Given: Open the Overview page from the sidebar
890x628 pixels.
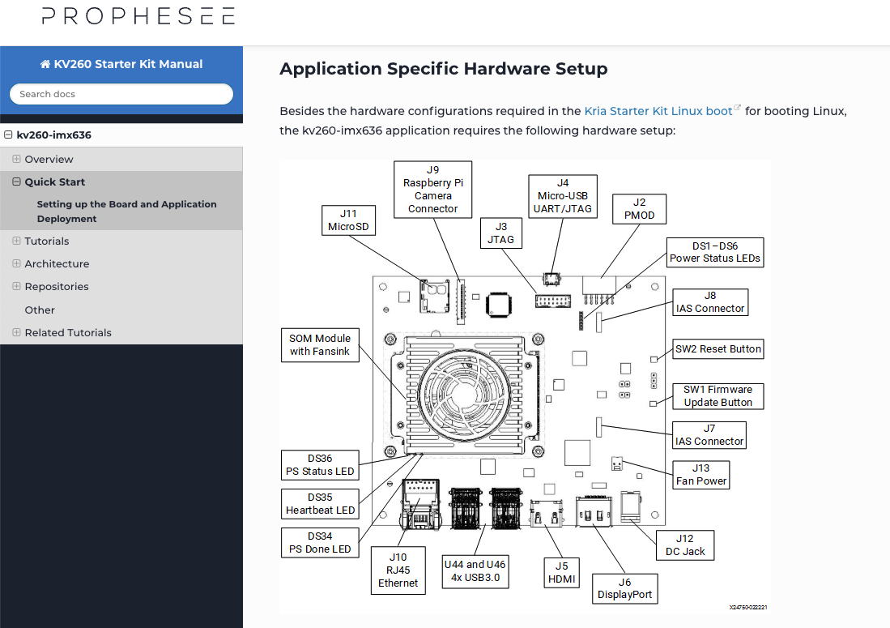Looking at the screenshot, I should (49, 160).
